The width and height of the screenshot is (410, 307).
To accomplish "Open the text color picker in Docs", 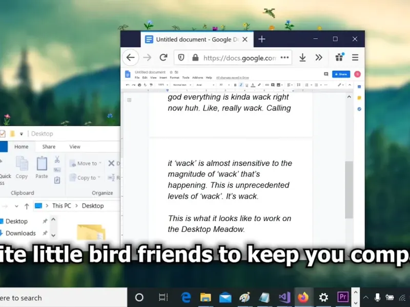I will (x=253, y=85).
